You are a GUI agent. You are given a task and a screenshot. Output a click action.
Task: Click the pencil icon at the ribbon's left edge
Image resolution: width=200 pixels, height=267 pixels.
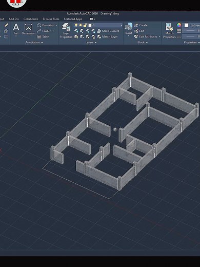6,25
